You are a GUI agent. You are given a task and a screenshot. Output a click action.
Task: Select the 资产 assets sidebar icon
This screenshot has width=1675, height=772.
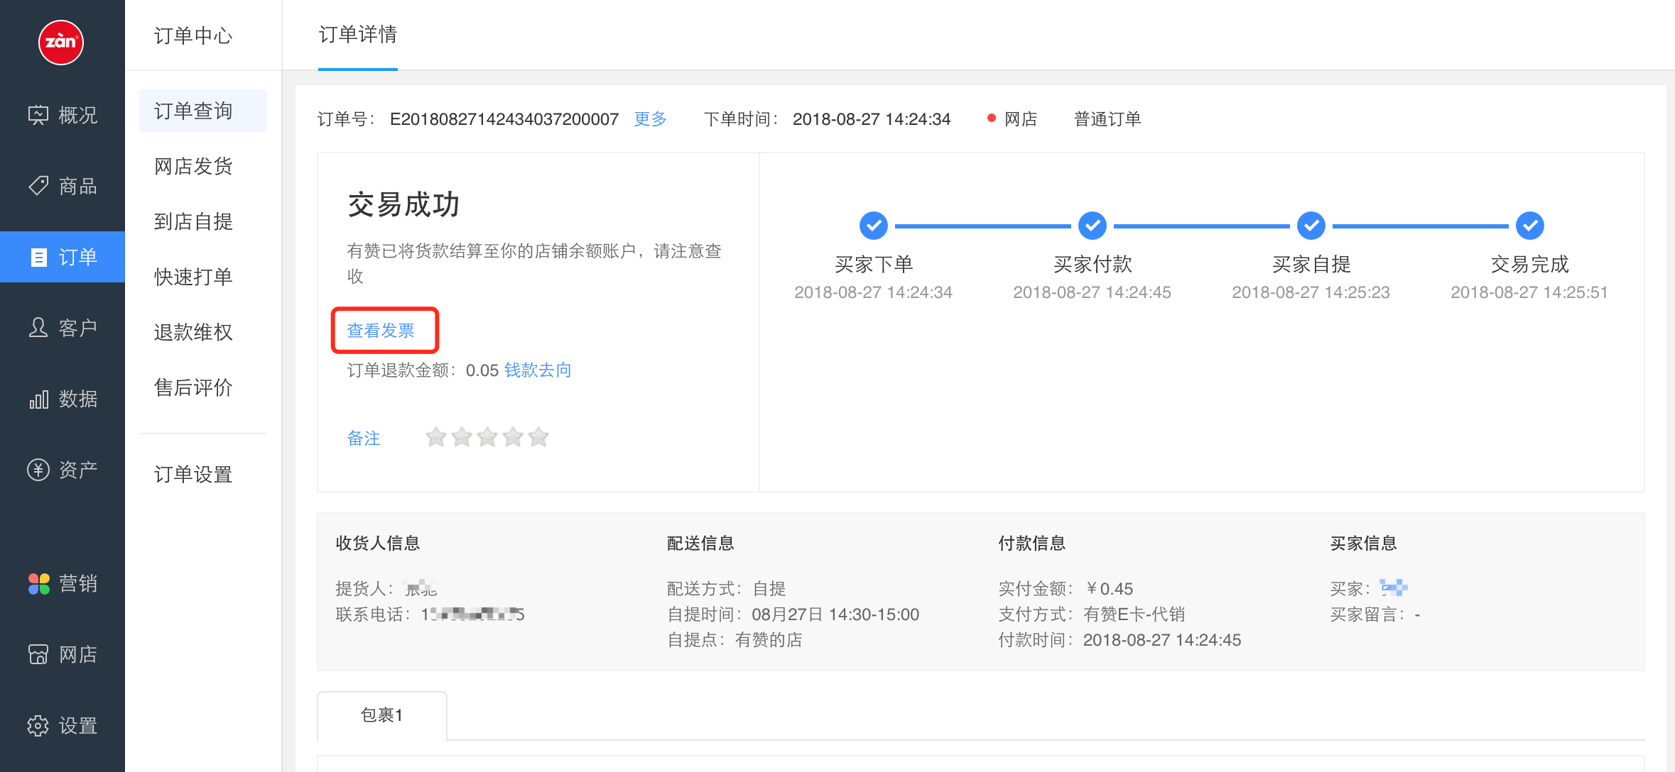click(x=63, y=469)
